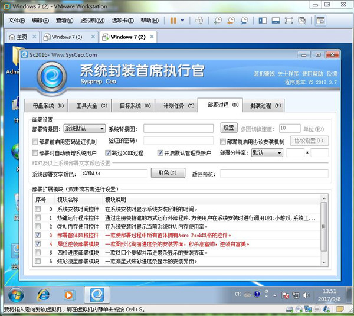
Task: Toggle thumbnail bar view icon in VMware
Action: 276,21
